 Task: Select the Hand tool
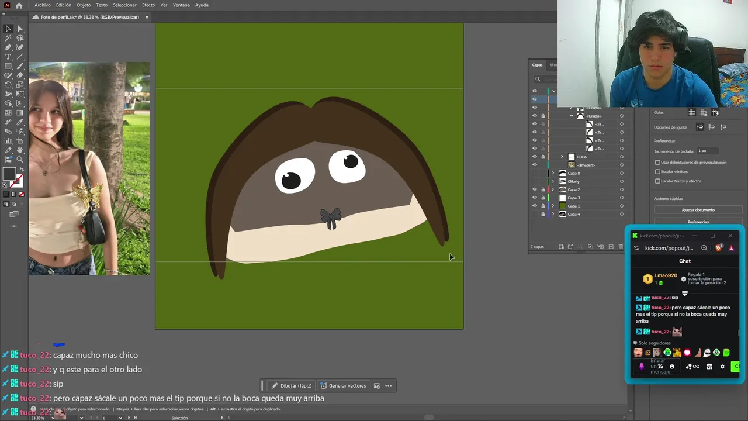point(20,150)
